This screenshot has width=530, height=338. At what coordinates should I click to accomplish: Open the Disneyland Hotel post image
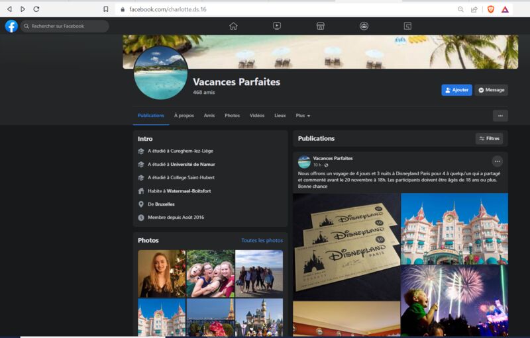[x=454, y=229]
